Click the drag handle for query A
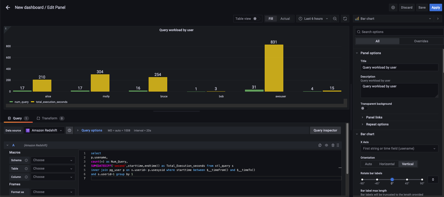The image size is (444, 197). (x=338, y=145)
